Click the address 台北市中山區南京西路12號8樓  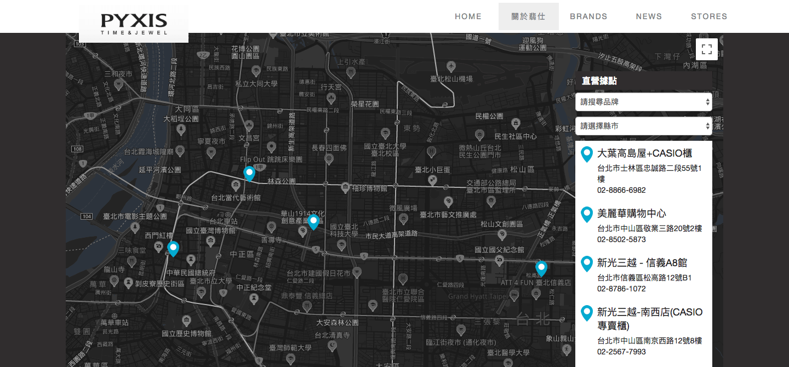(650, 341)
